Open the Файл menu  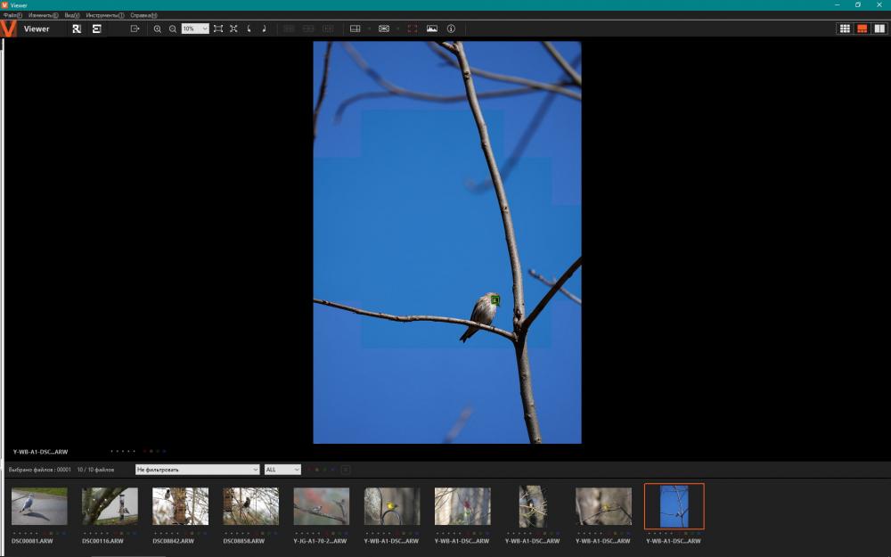click(12, 15)
